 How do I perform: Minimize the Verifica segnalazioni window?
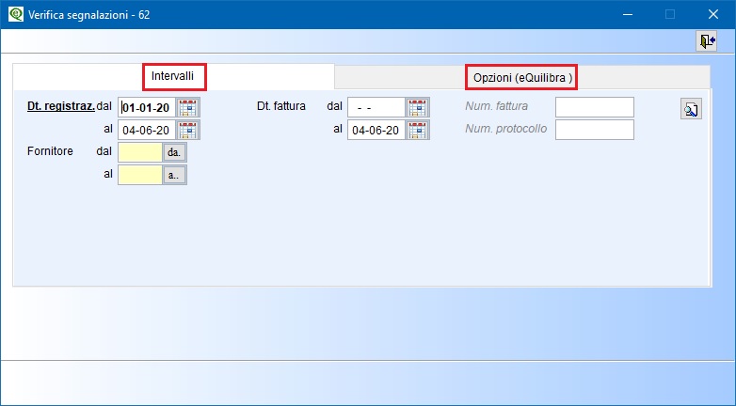(x=628, y=14)
